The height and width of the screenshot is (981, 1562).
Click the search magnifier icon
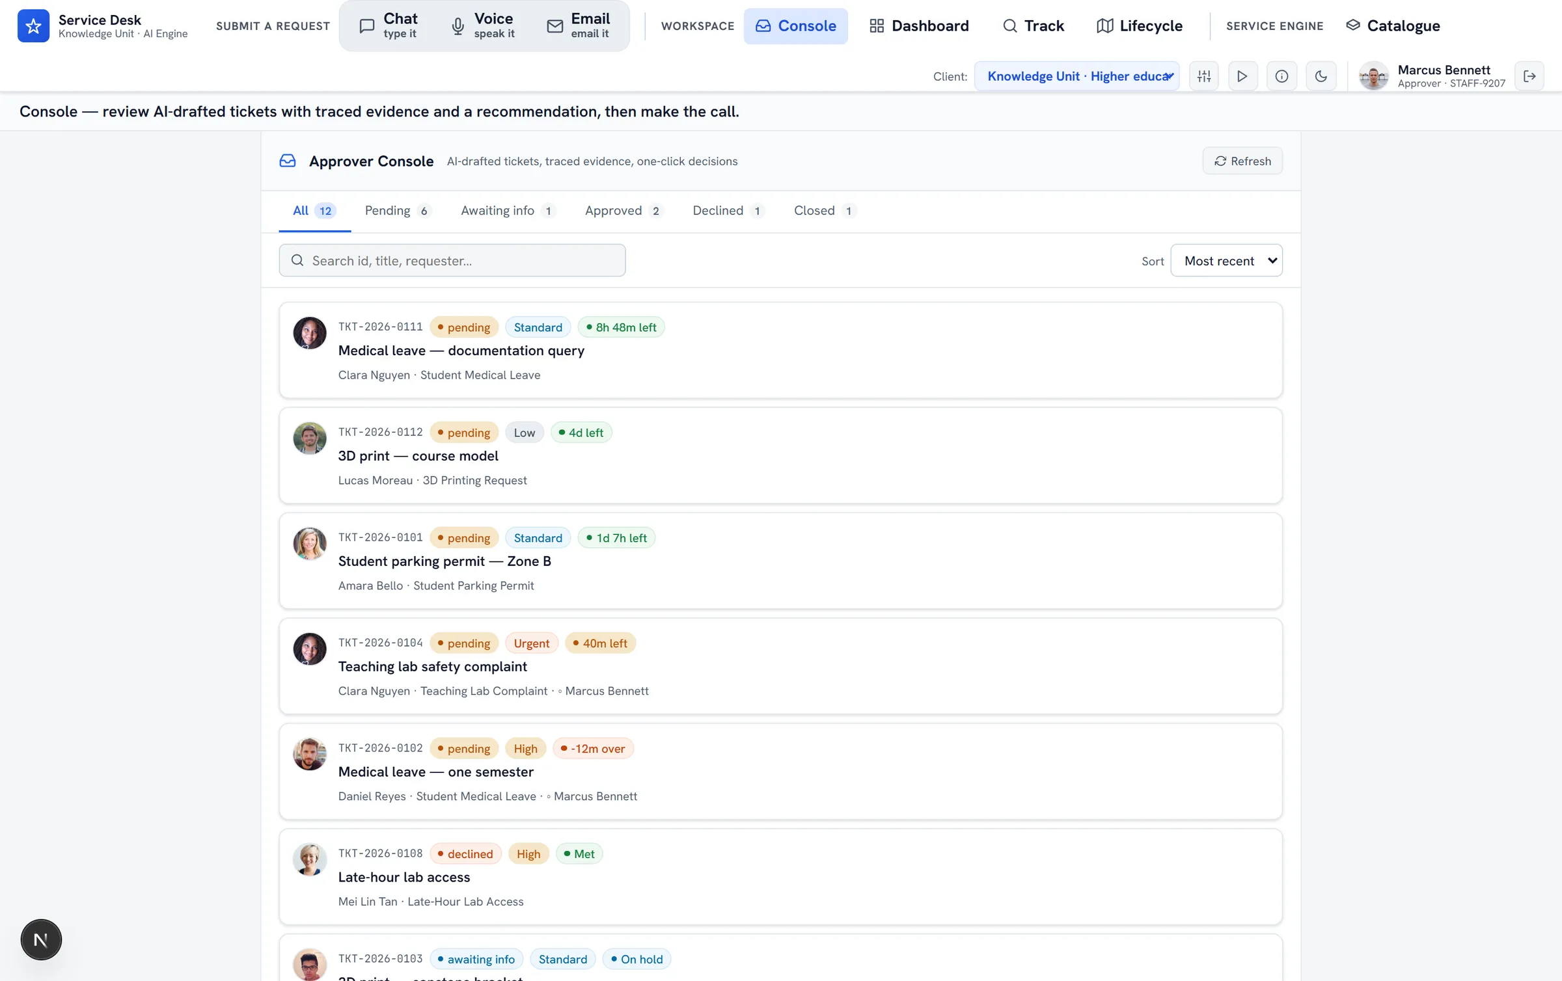297,260
